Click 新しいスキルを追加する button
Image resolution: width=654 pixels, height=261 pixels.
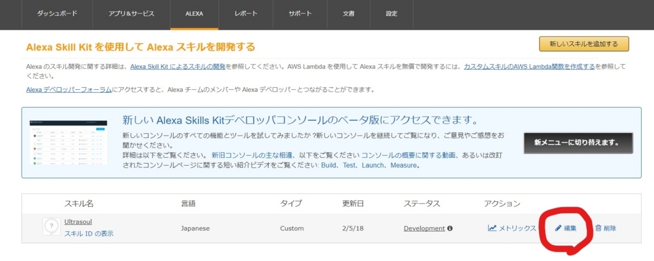(x=584, y=44)
